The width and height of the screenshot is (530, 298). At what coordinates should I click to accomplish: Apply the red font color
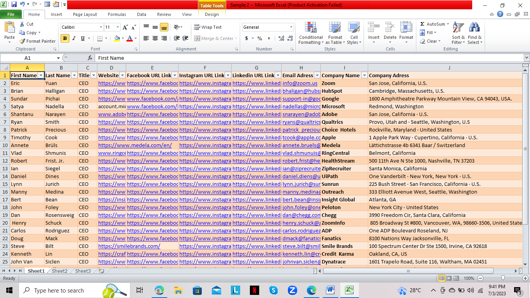[x=129, y=38]
